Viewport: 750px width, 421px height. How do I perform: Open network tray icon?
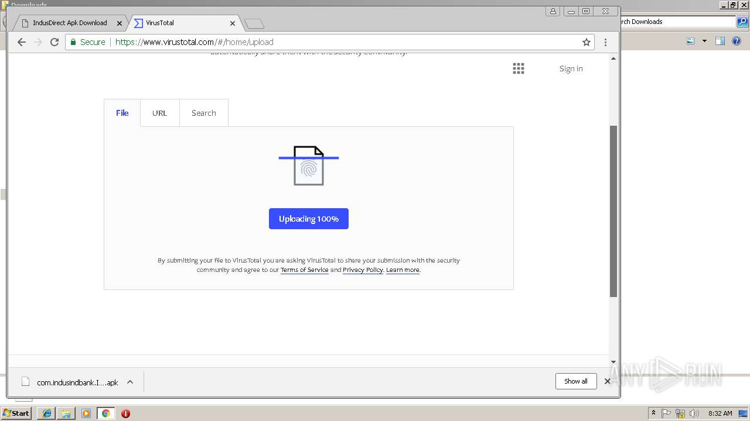[680, 413]
